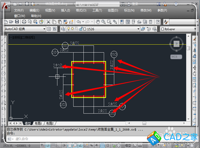Open the 文件(F) menu
This screenshot has width=200, height=148.
[x=19, y=10]
